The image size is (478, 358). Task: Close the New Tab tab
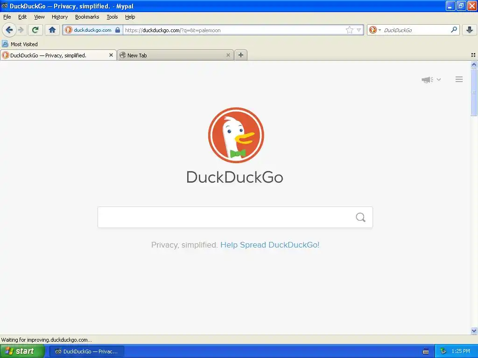tap(228, 55)
